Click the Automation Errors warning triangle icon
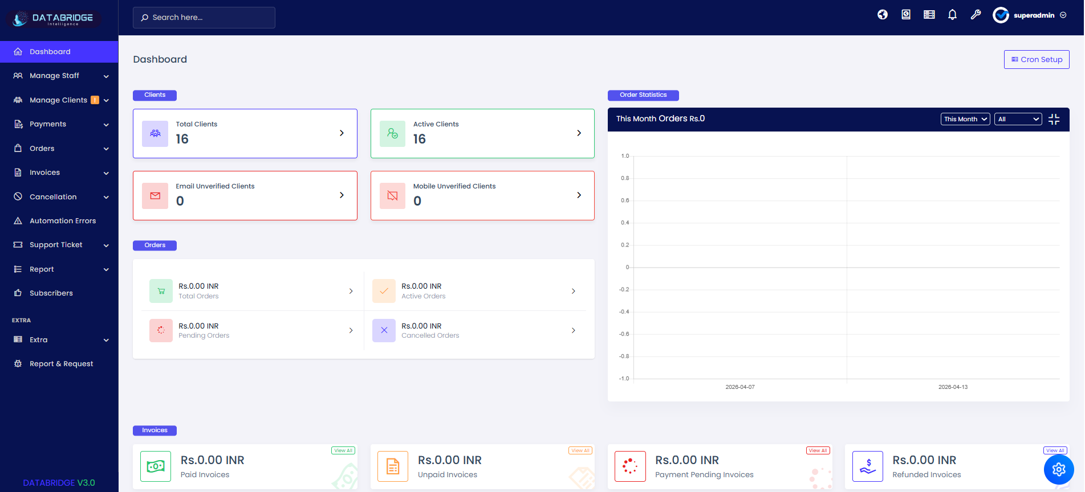This screenshot has height=492, width=1085. [x=18, y=221]
